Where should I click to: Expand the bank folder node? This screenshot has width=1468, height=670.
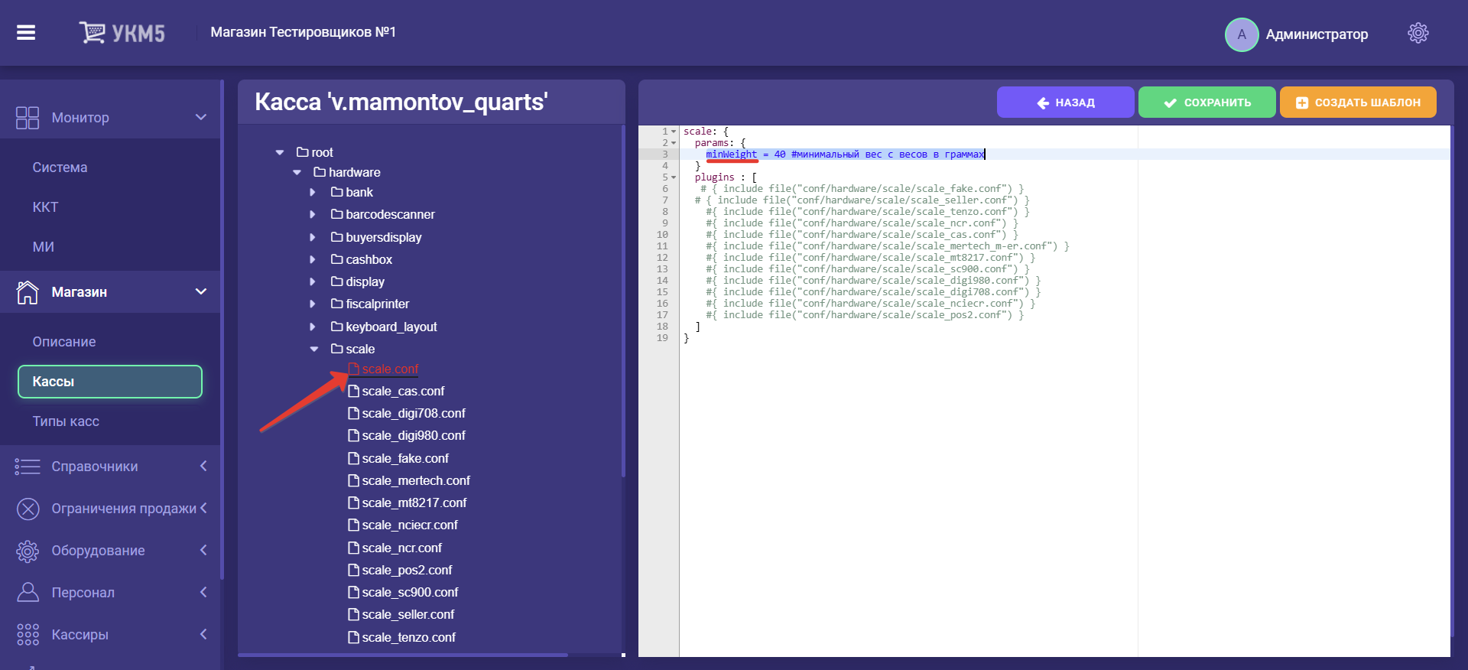(313, 192)
